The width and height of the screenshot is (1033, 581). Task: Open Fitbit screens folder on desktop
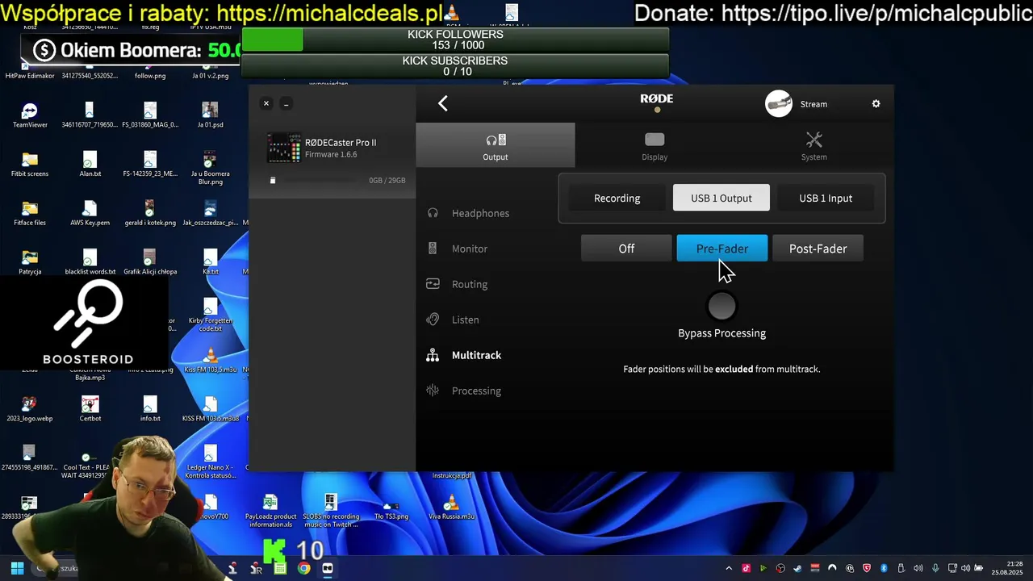30,165
